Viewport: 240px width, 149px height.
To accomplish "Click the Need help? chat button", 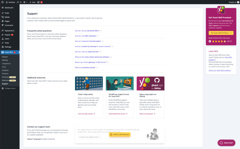I will (x=226, y=143).
